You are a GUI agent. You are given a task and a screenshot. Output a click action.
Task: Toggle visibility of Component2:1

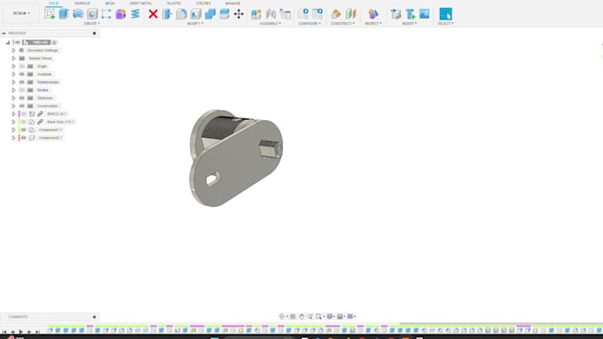pos(23,138)
